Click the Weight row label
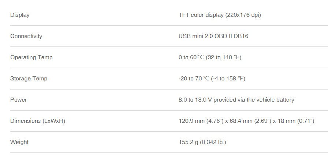This screenshot has height=163, width=328. pos(19,142)
